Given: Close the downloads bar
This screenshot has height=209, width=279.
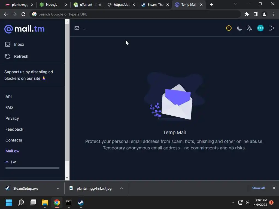Looking at the screenshot, I should 274,188.
